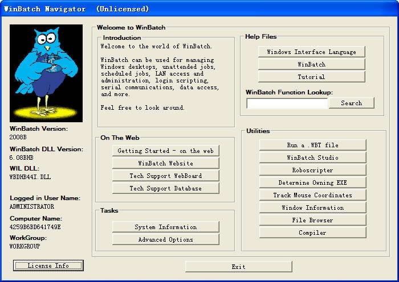399x282 pixels.
Task: Click the WBDHB44I.DLL value text
Action: click(30, 177)
